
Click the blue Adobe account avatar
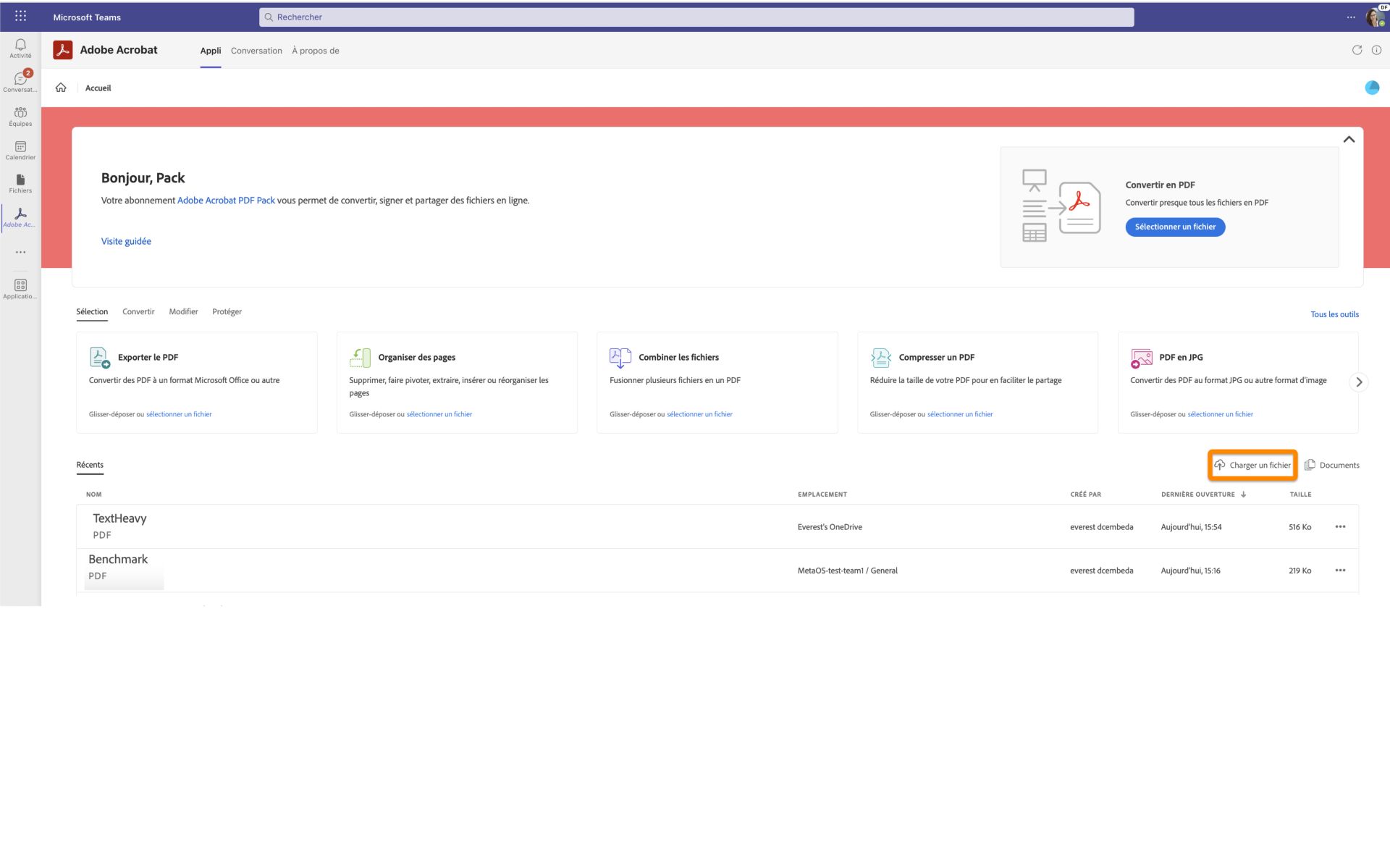coord(1372,88)
